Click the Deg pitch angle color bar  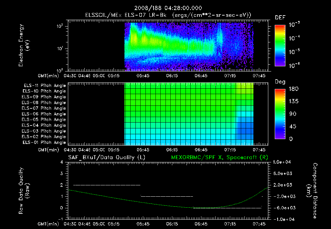click(x=280, y=114)
